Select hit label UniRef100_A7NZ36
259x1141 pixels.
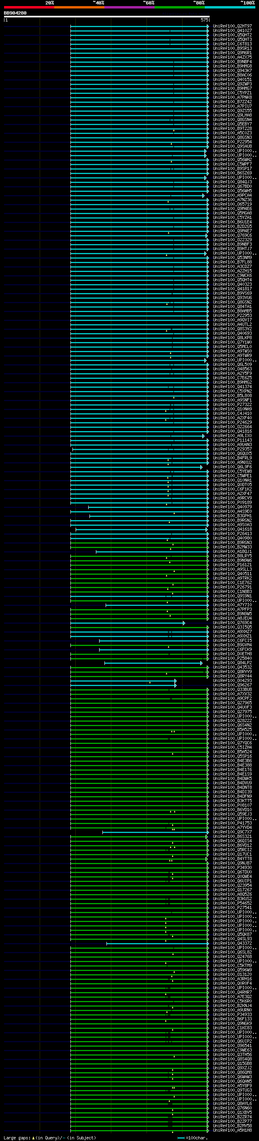232,200
